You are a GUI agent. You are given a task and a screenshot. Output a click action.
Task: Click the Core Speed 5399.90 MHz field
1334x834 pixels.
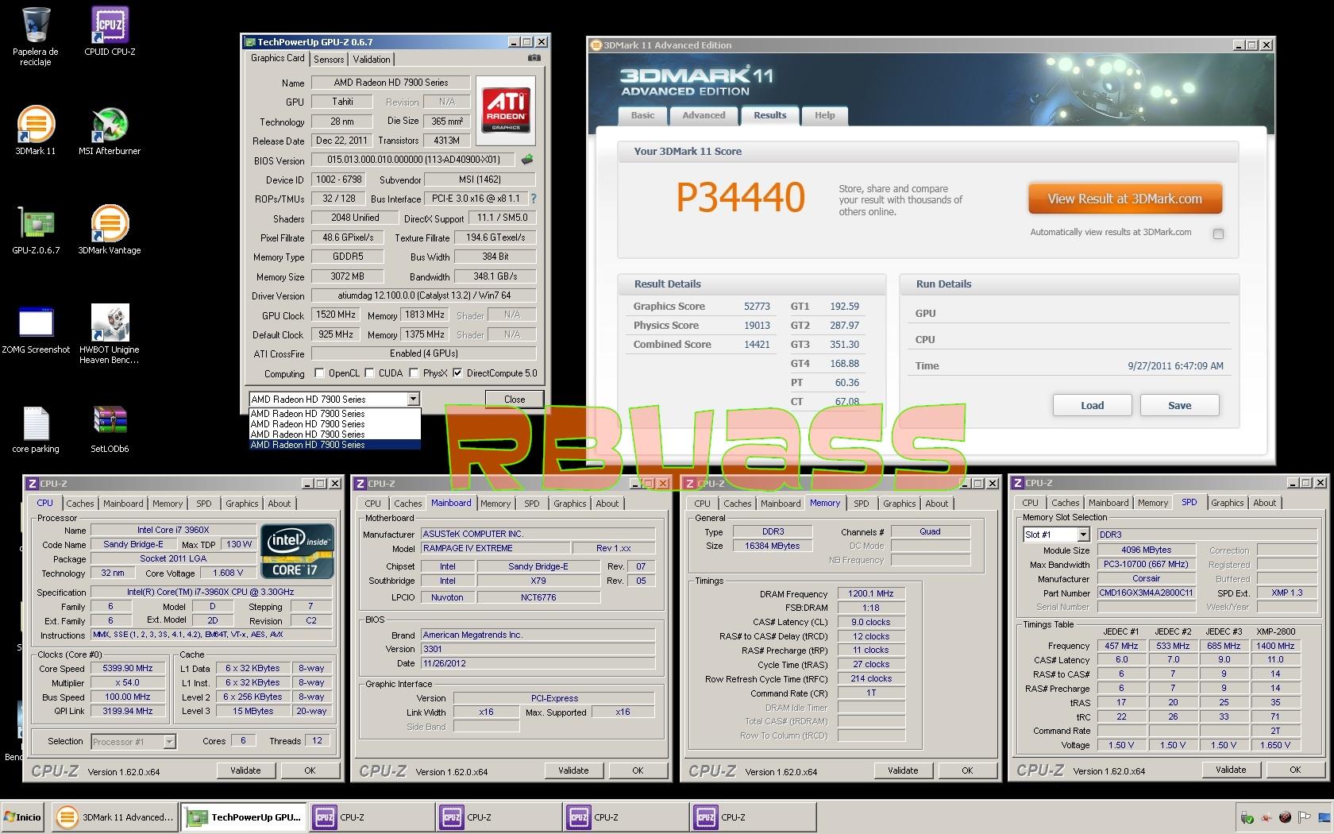(128, 668)
